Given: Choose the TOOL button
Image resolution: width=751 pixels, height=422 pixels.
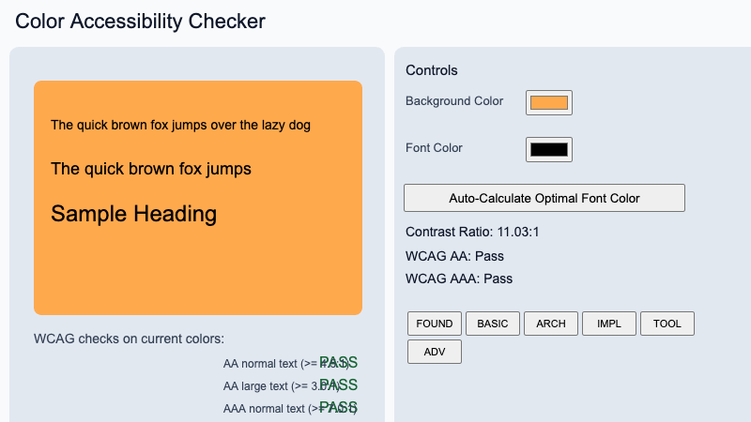Looking at the screenshot, I should click(x=667, y=324).
